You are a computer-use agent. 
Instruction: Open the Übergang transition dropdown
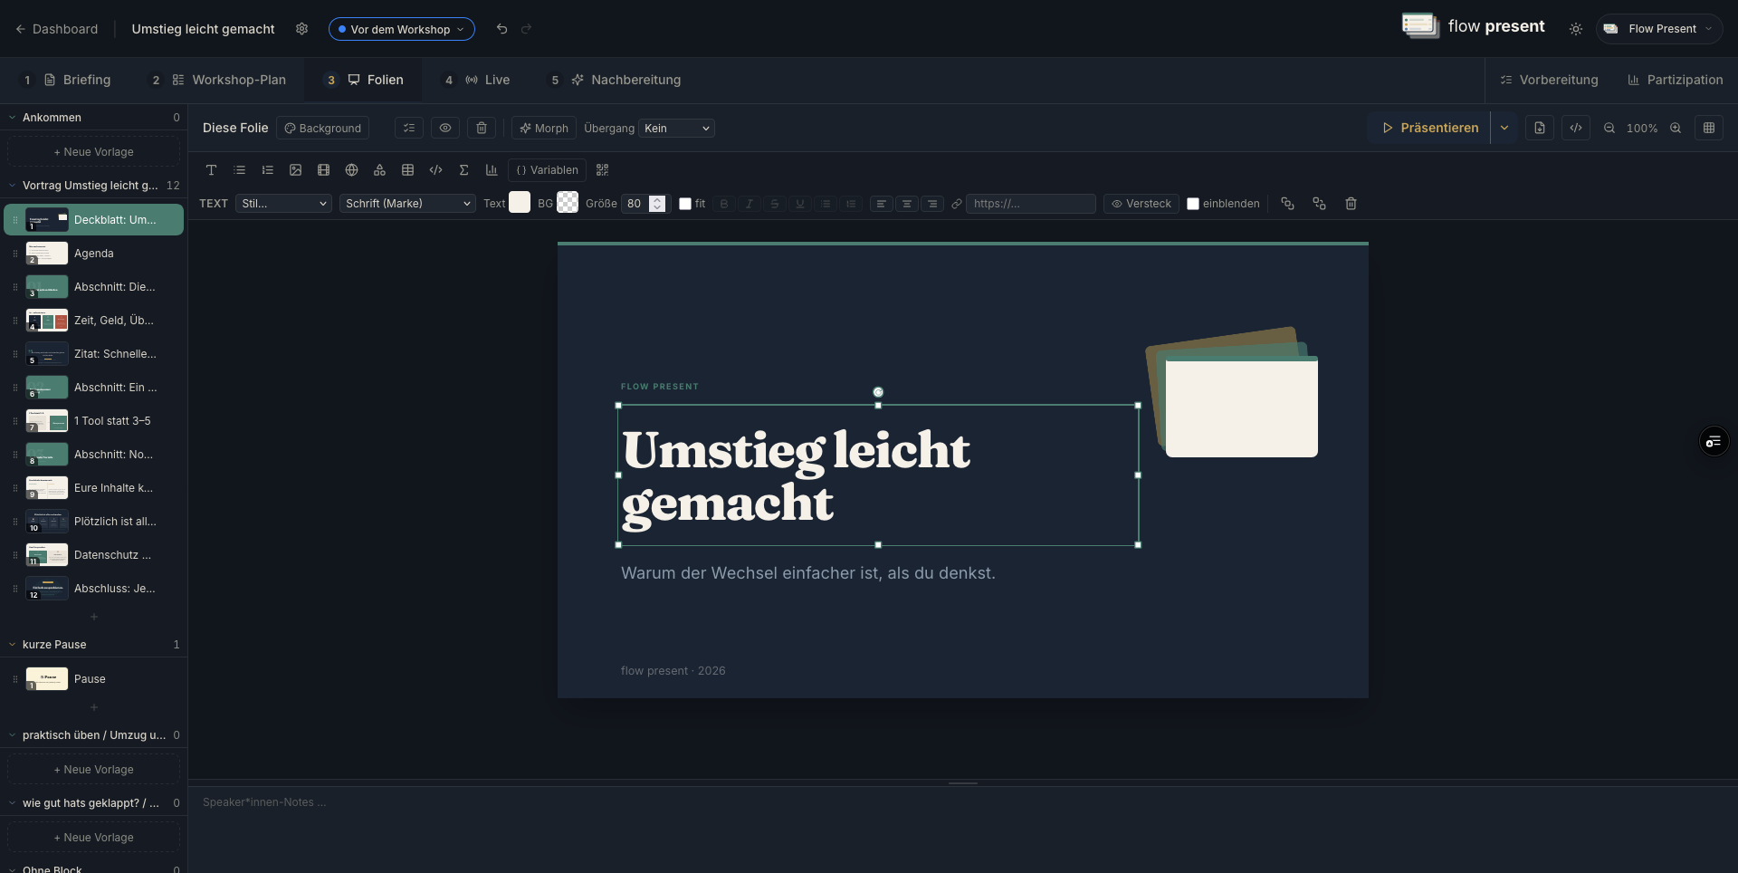click(x=676, y=129)
